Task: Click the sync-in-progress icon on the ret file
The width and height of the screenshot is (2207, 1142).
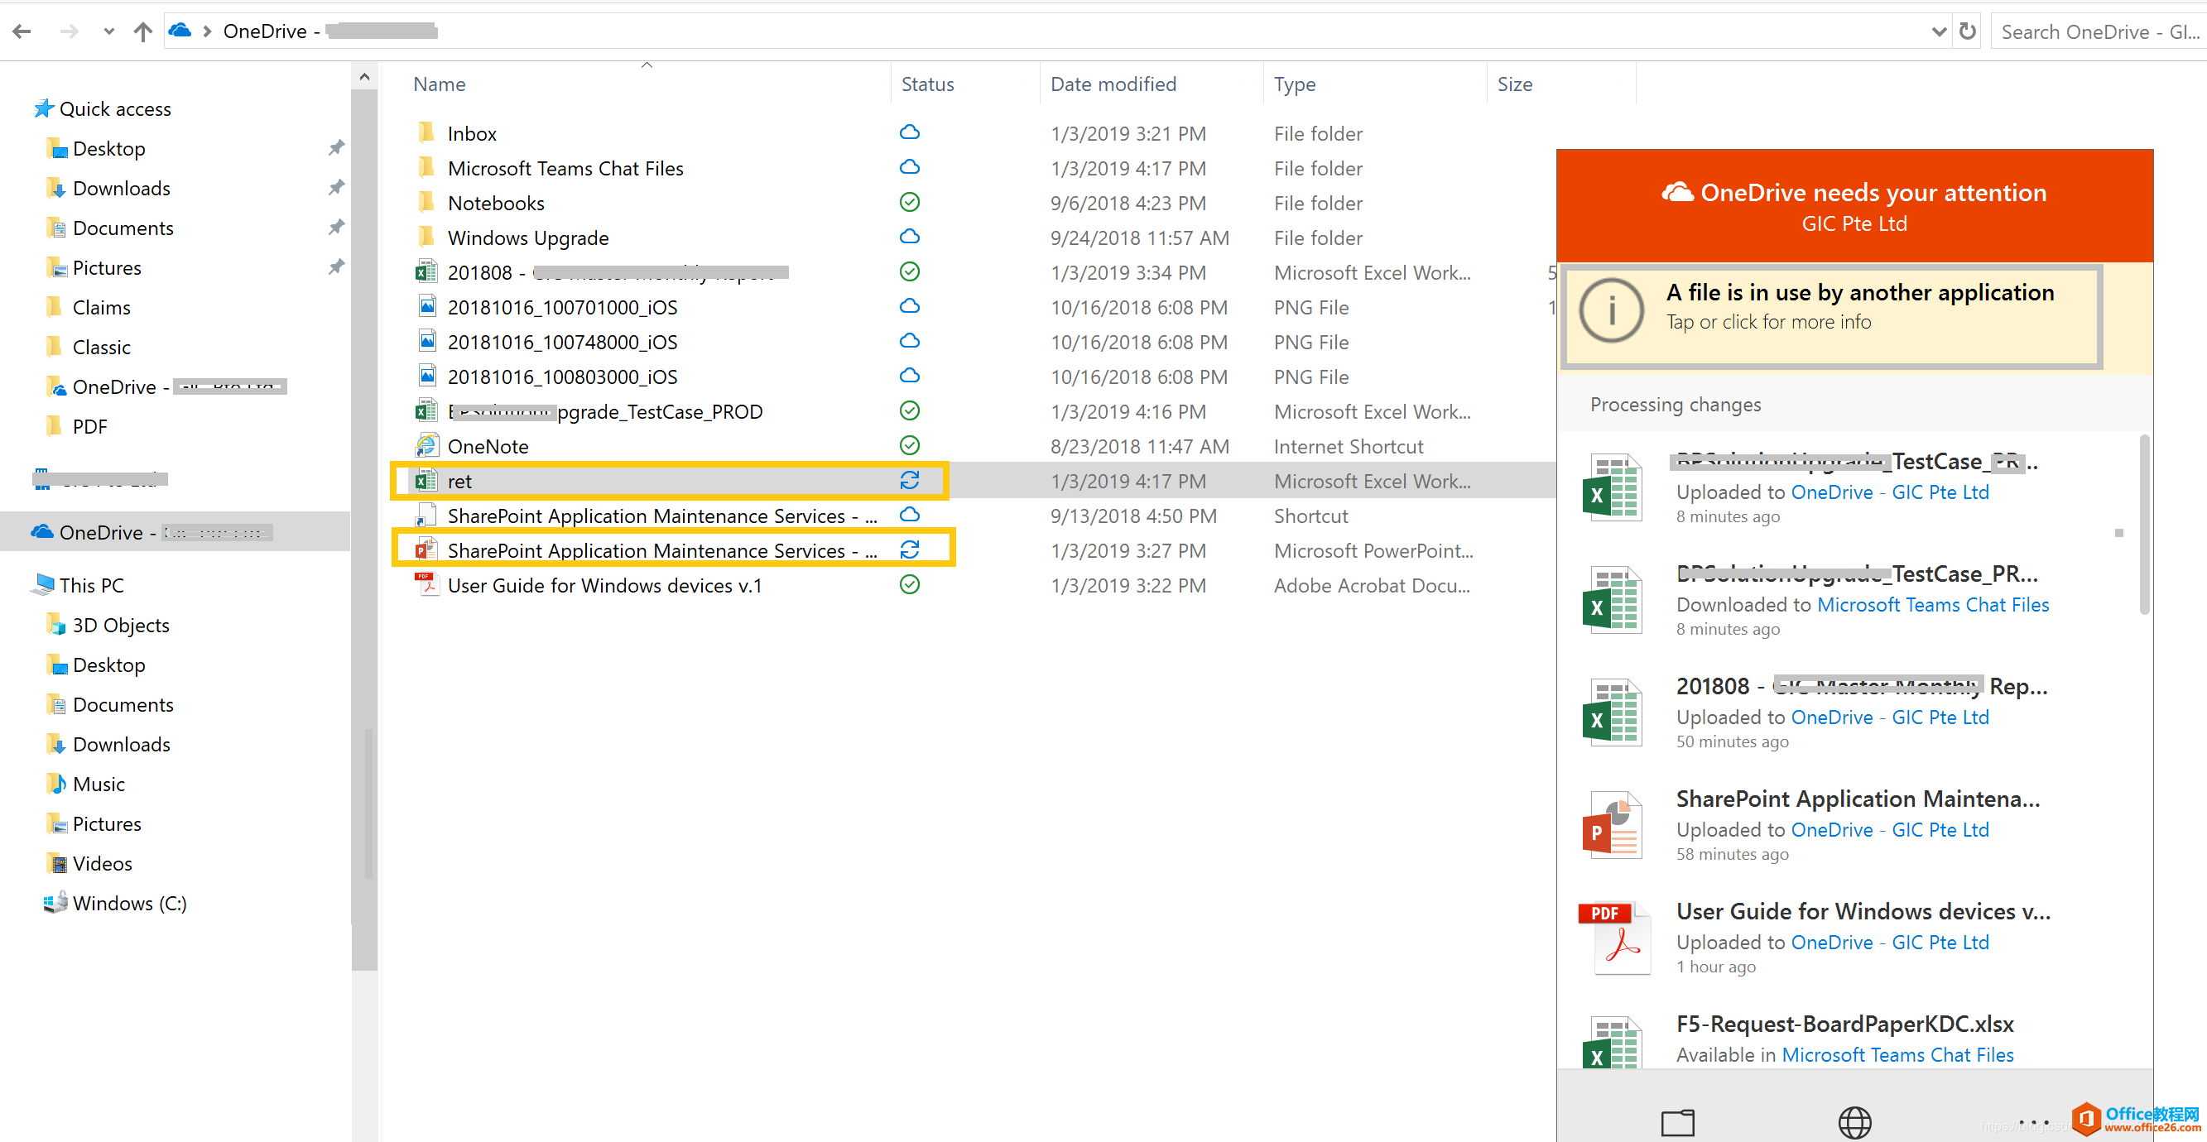Action: coord(910,481)
